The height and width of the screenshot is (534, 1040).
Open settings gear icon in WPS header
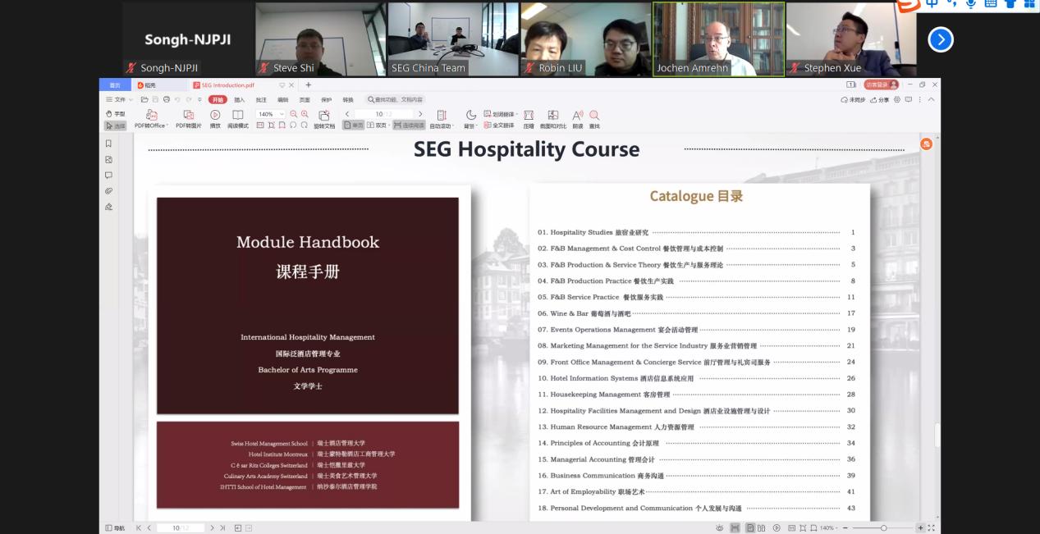[x=897, y=99]
